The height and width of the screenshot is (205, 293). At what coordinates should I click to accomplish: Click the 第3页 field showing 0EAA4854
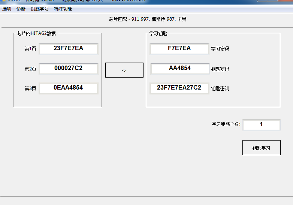click(68, 88)
